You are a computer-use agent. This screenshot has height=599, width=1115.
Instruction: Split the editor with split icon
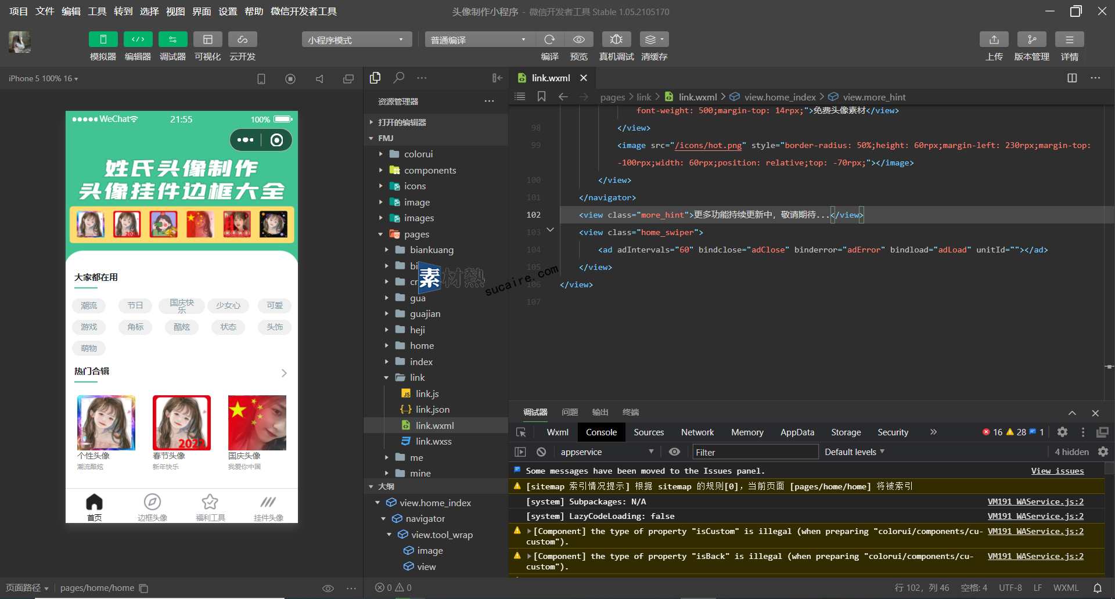pos(1072,78)
